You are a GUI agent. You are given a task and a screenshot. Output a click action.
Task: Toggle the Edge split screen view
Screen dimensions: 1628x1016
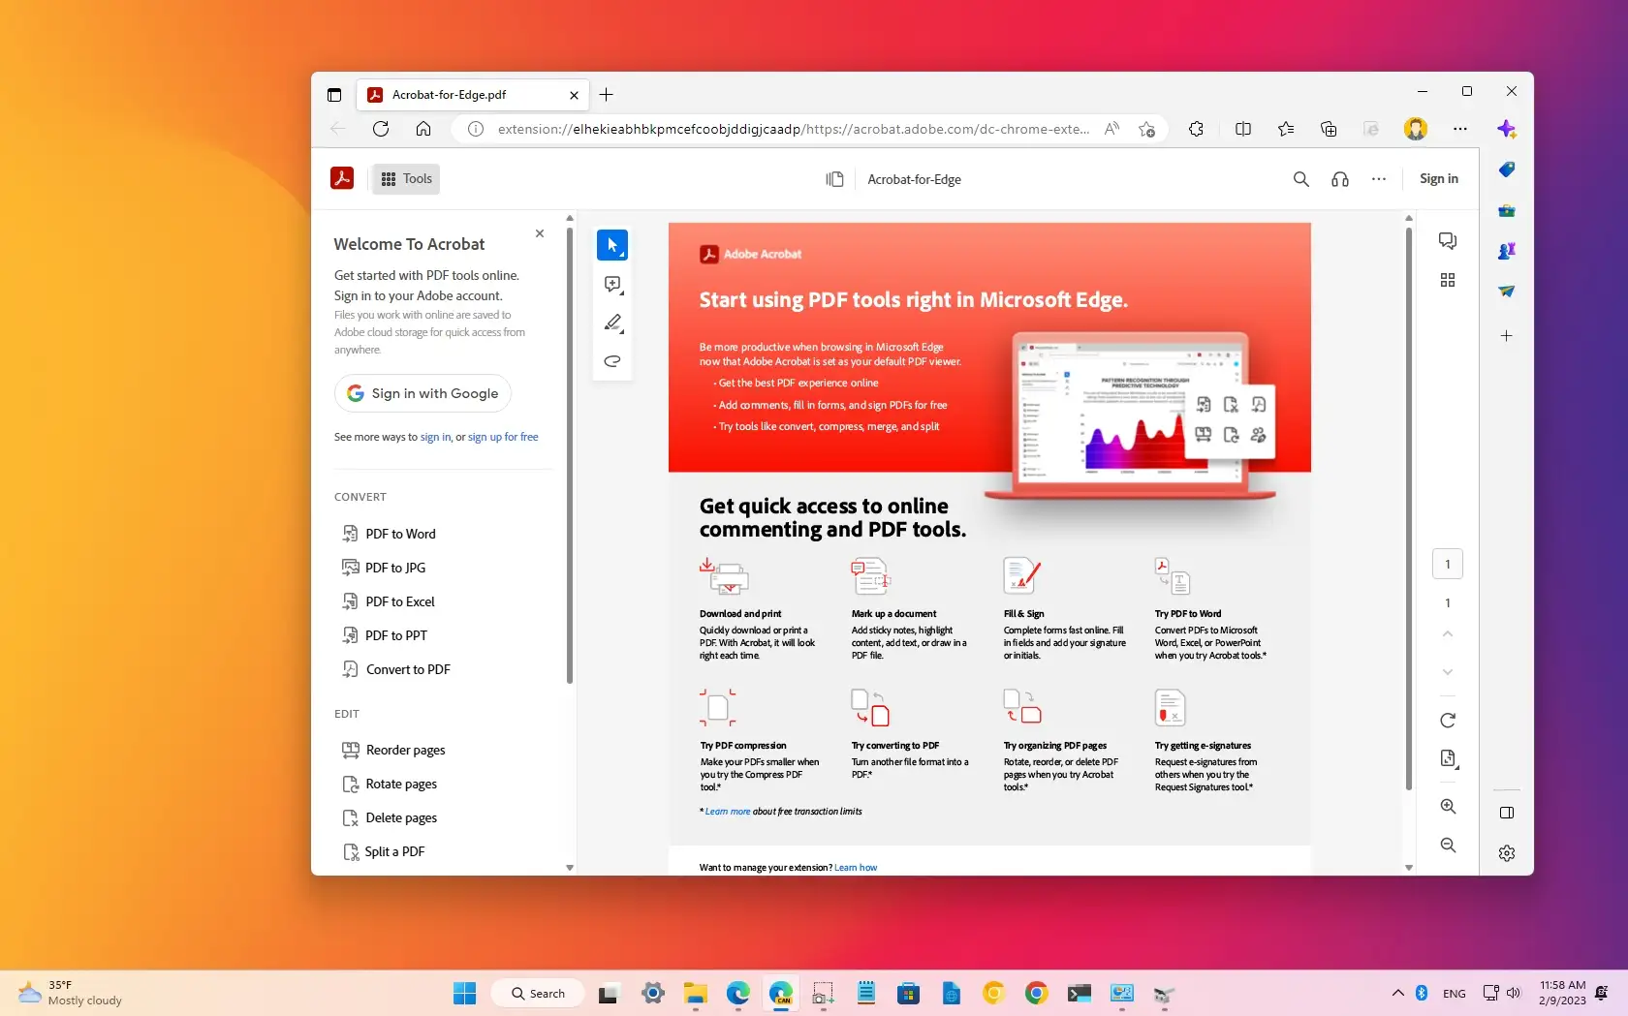[x=1243, y=128]
